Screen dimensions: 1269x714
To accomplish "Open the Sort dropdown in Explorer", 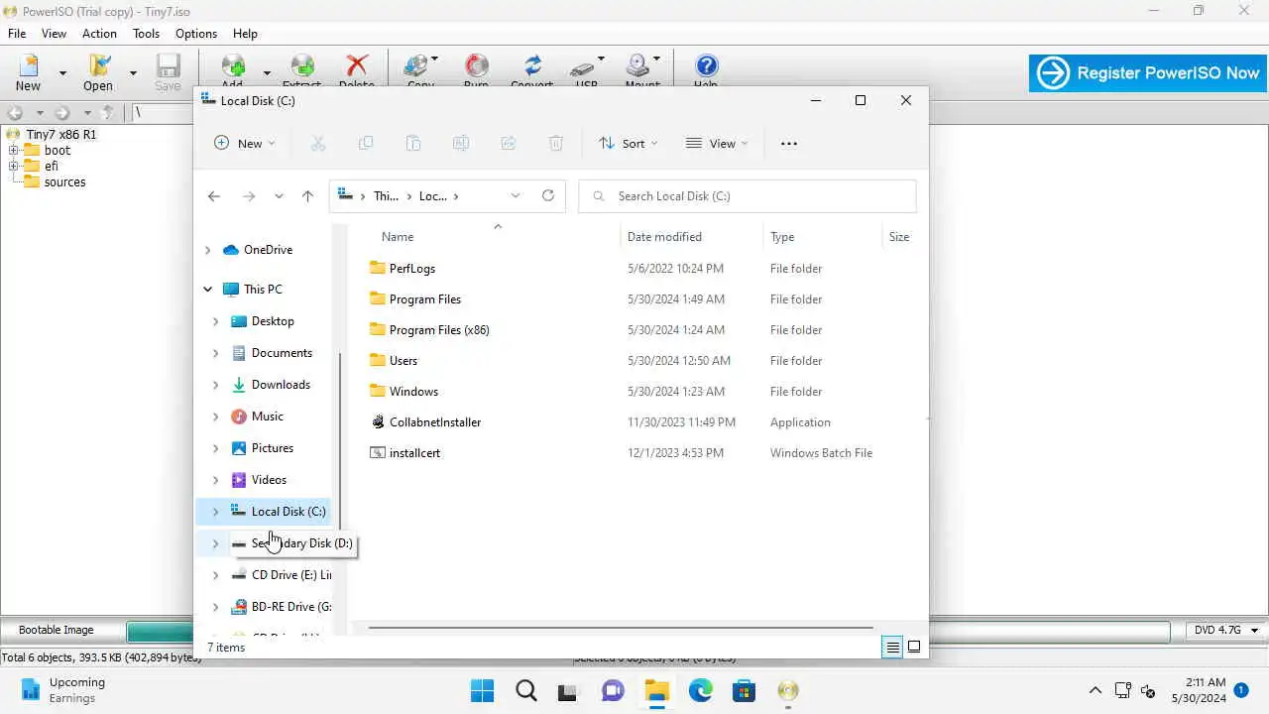I will tap(629, 144).
